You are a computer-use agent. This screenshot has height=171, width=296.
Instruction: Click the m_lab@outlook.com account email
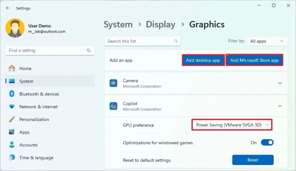47,31
